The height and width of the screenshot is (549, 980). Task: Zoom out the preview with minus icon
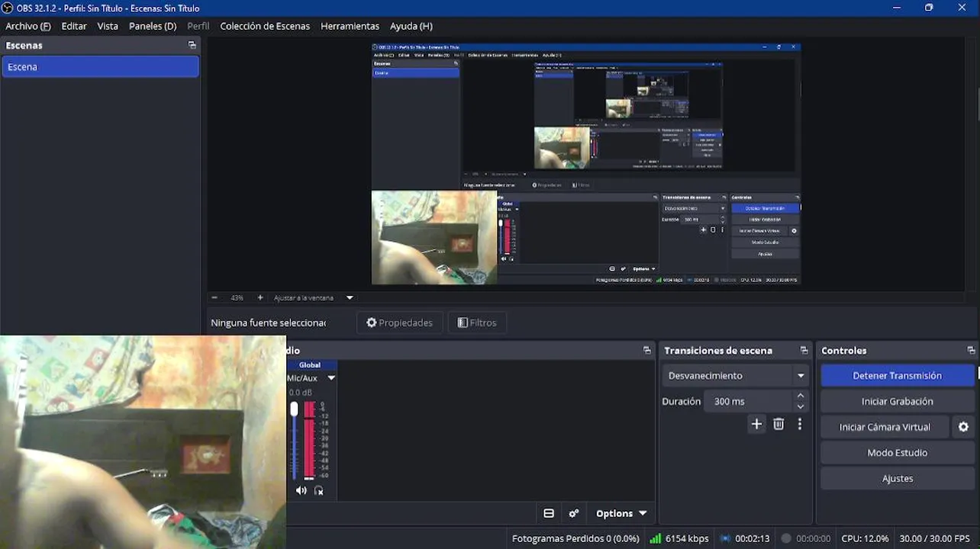pyautogui.click(x=214, y=297)
